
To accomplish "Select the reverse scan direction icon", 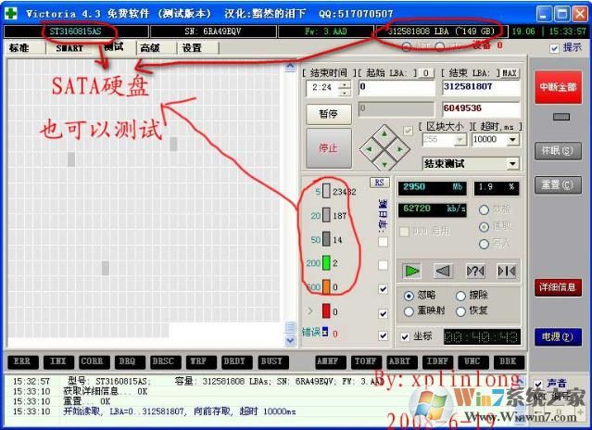I will [443, 271].
